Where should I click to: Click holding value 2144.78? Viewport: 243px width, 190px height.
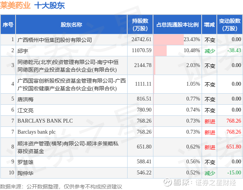pyautogui.click(x=143, y=65)
